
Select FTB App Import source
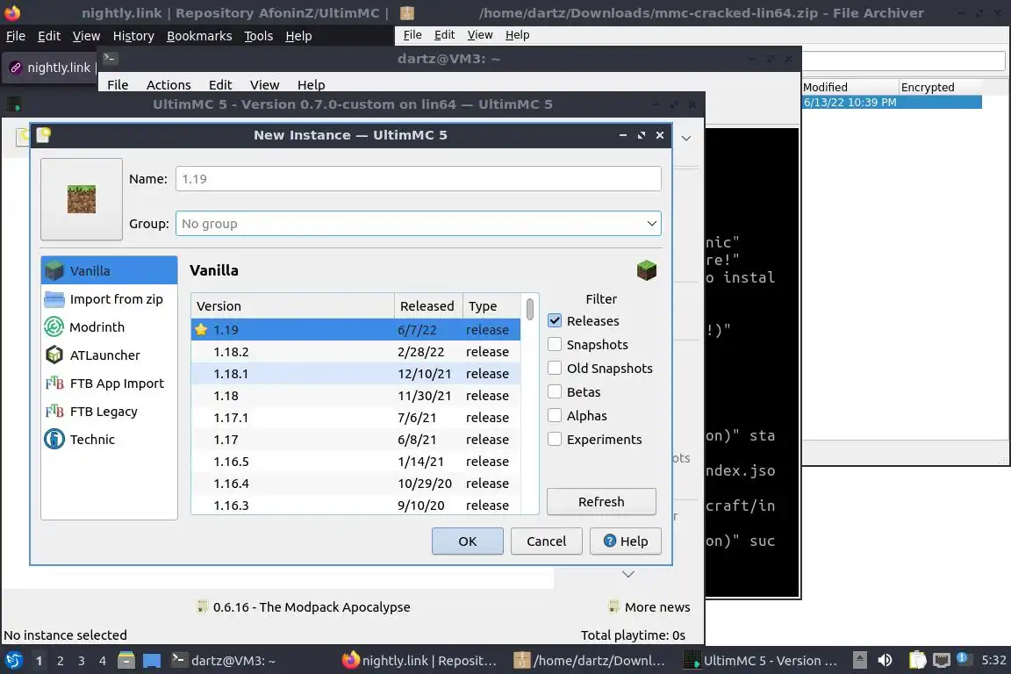pyautogui.click(x=109, y=384)
